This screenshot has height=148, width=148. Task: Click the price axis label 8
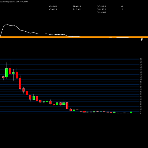pyautogui.click(x=140, y=112)
